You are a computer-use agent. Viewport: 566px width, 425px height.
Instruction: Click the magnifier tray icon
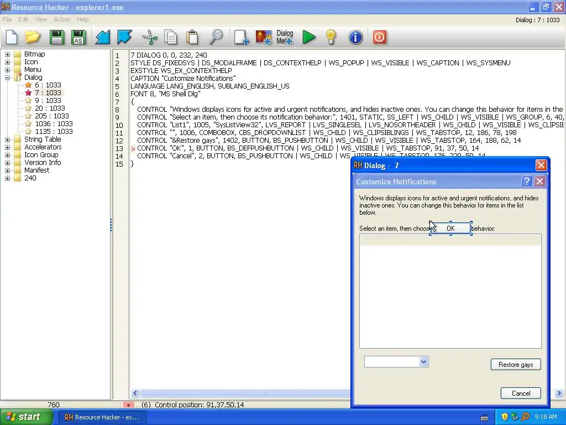tap(525, 417)
